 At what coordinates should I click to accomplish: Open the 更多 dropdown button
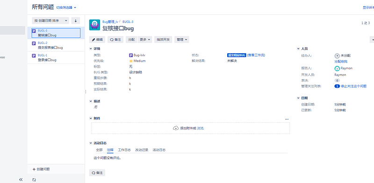coord(145,40)
